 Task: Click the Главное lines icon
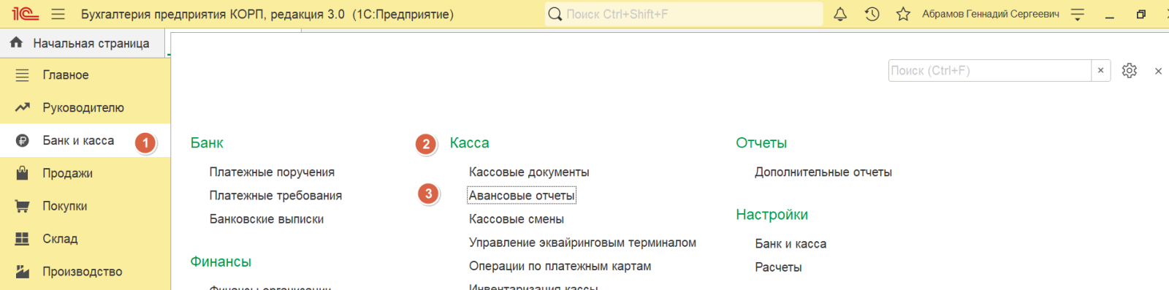pyautogui.click(x=23, y=75)
